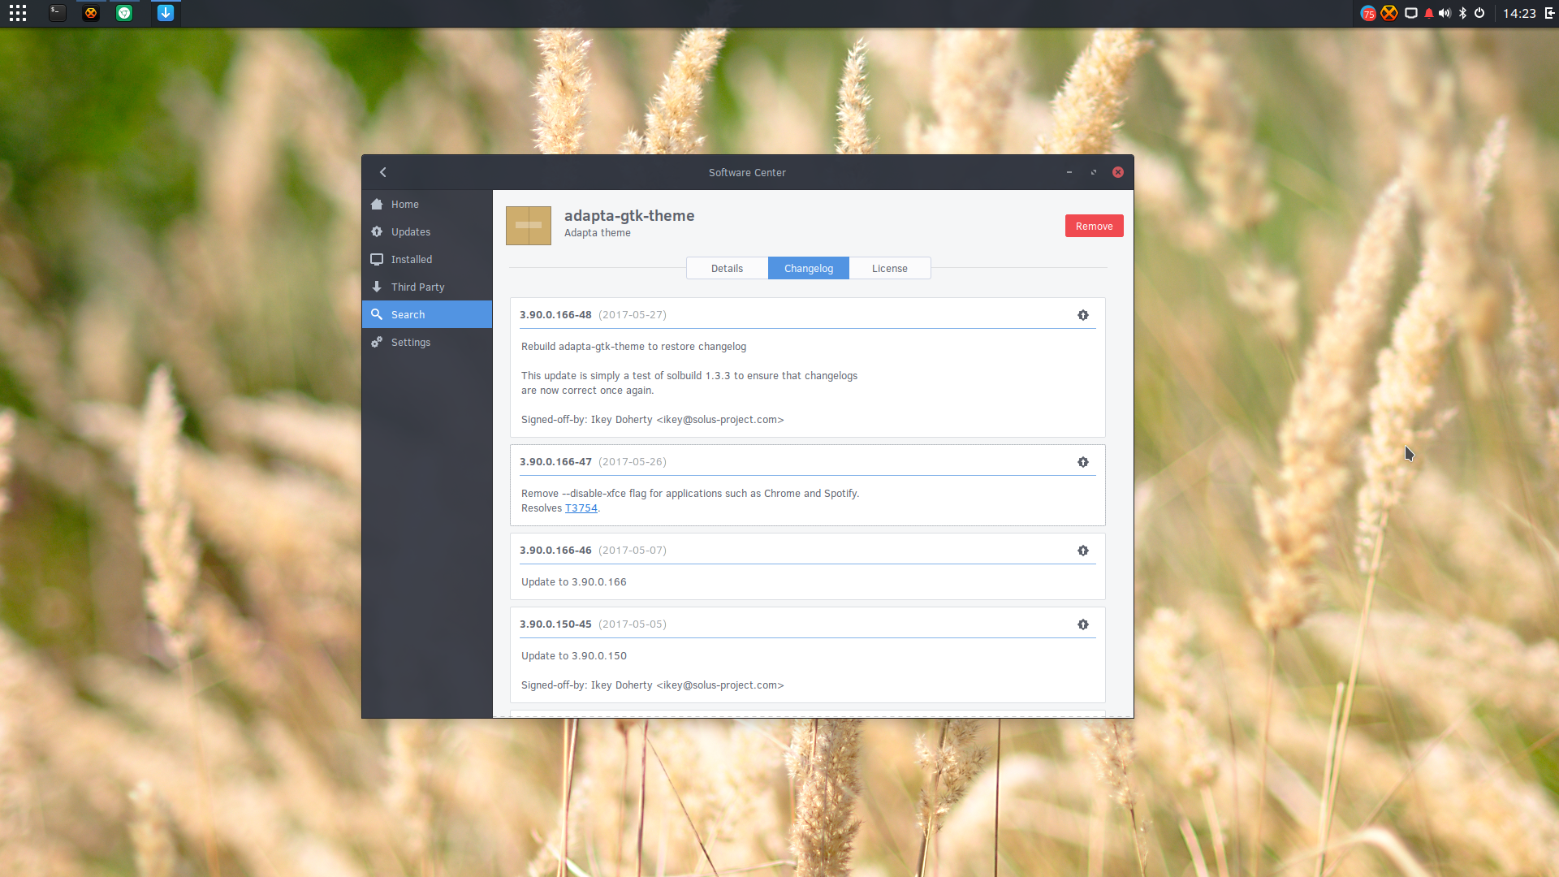Screen dimensions: 1559x877
Task: Open the green Chromium-style browser icon
Action: coord(124,13)
